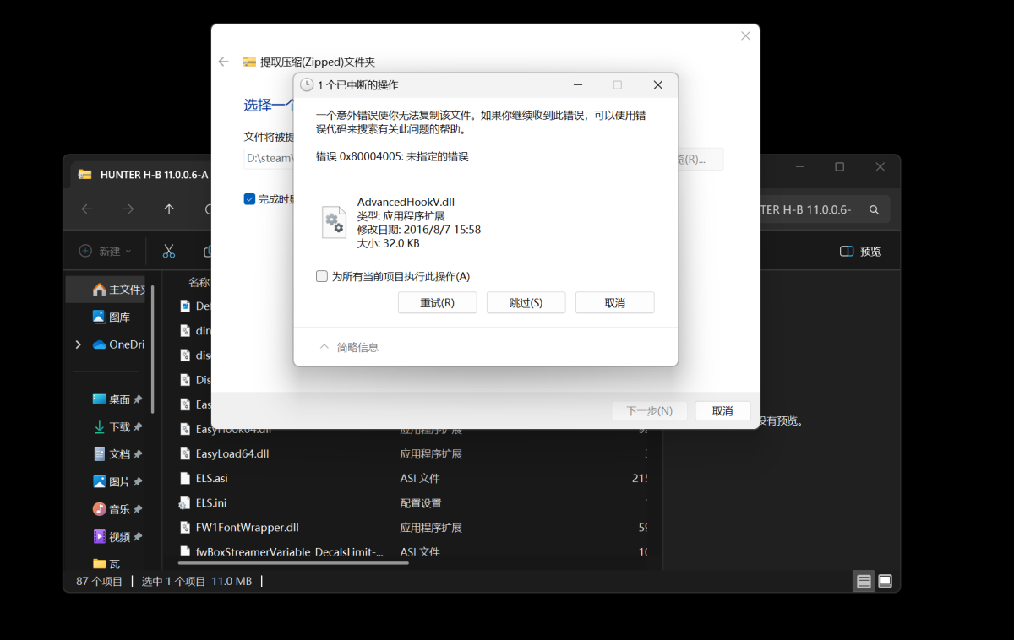Open 音乐 quick access folder
Screen dimensions: 1014x640
click(x=117, y=509)
